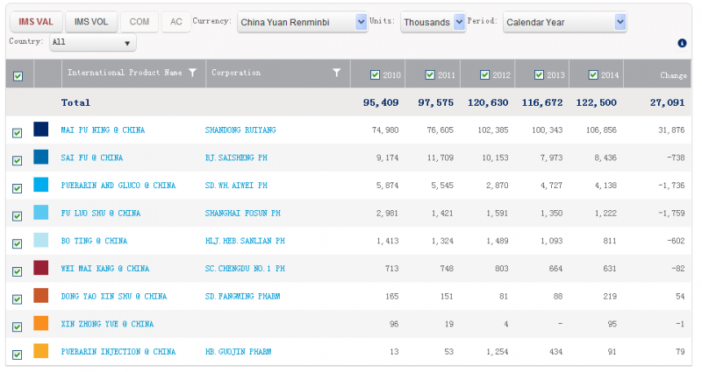
Task: Open FU LUO SHU @ CHINA link
Action: (101, 213)
